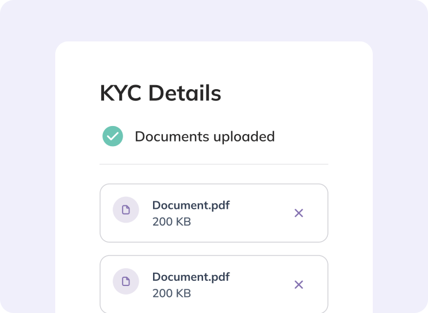Click the KYC Details heading

pyautogui.click(x=160, y=93)
